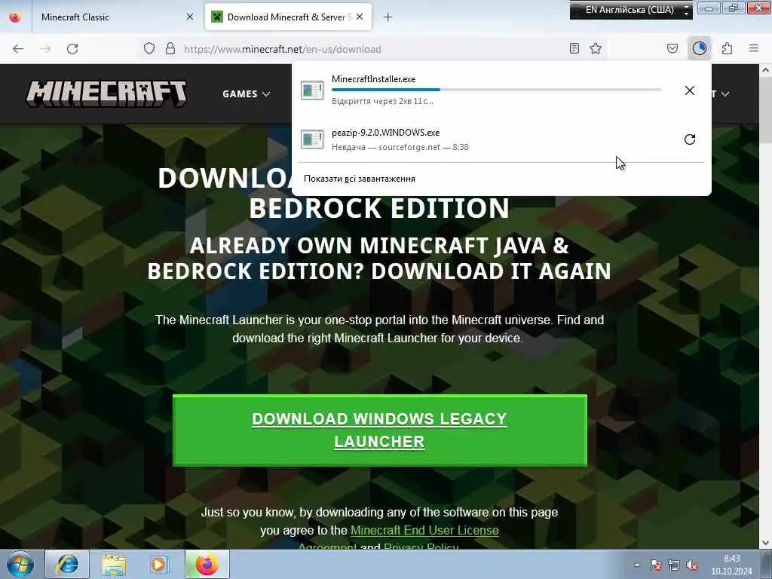The height and width of the screenshot is (579, 772).
Task: Click the forward navigation arrow
Action: 45,49
